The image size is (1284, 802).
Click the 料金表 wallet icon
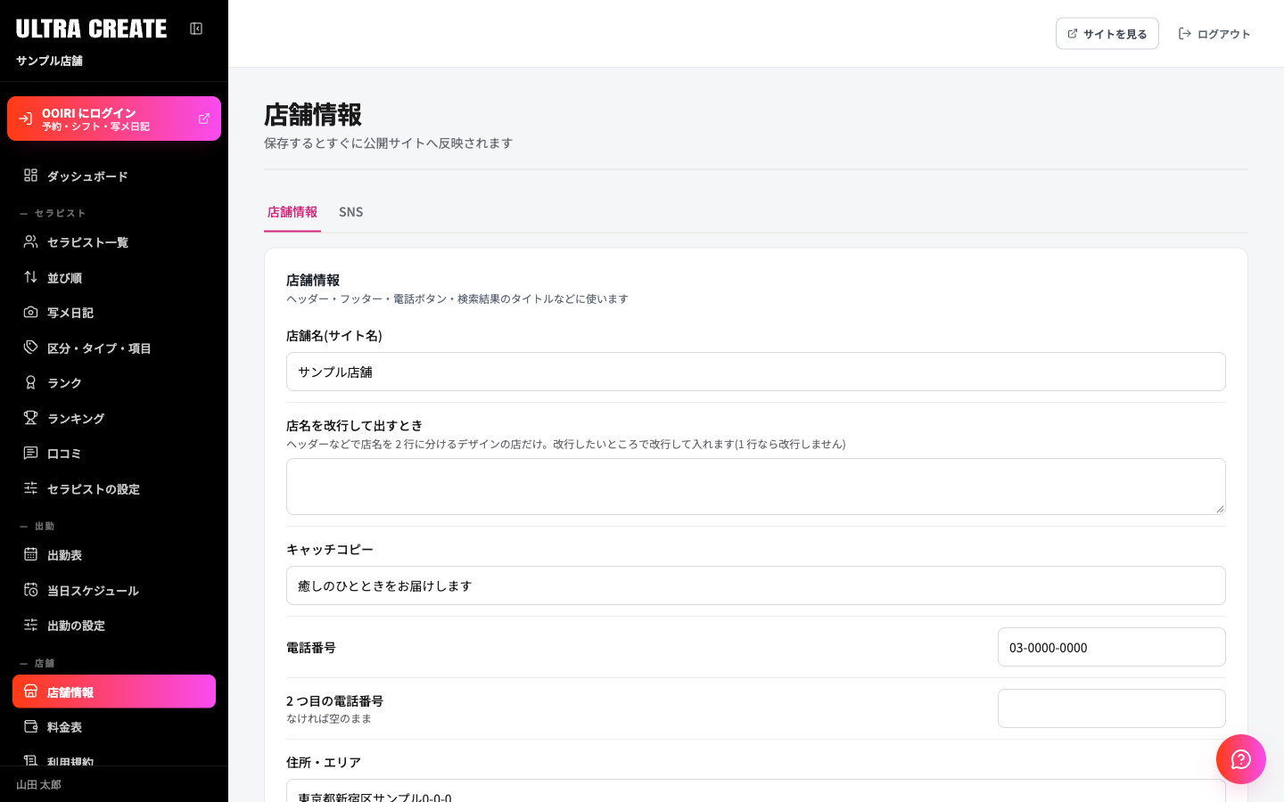click(x=30, y=726)
